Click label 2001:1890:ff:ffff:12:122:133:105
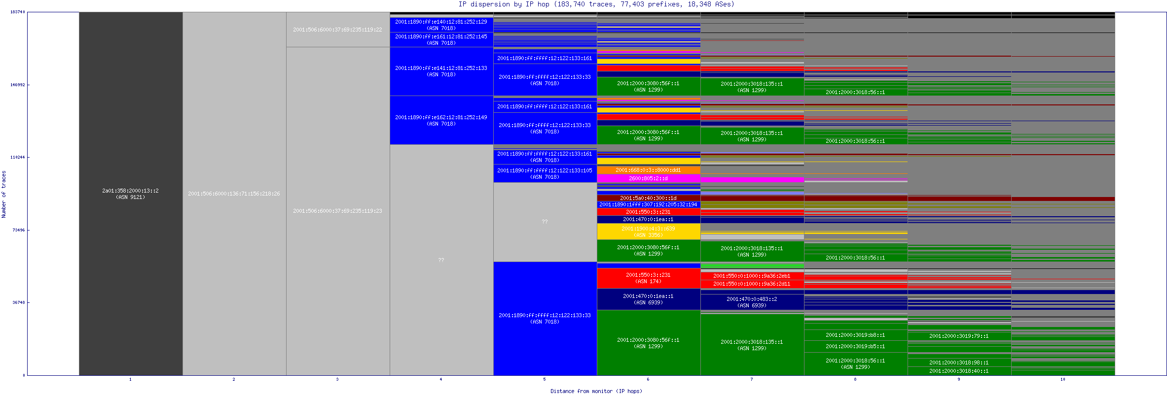 (x=545, y=170)
